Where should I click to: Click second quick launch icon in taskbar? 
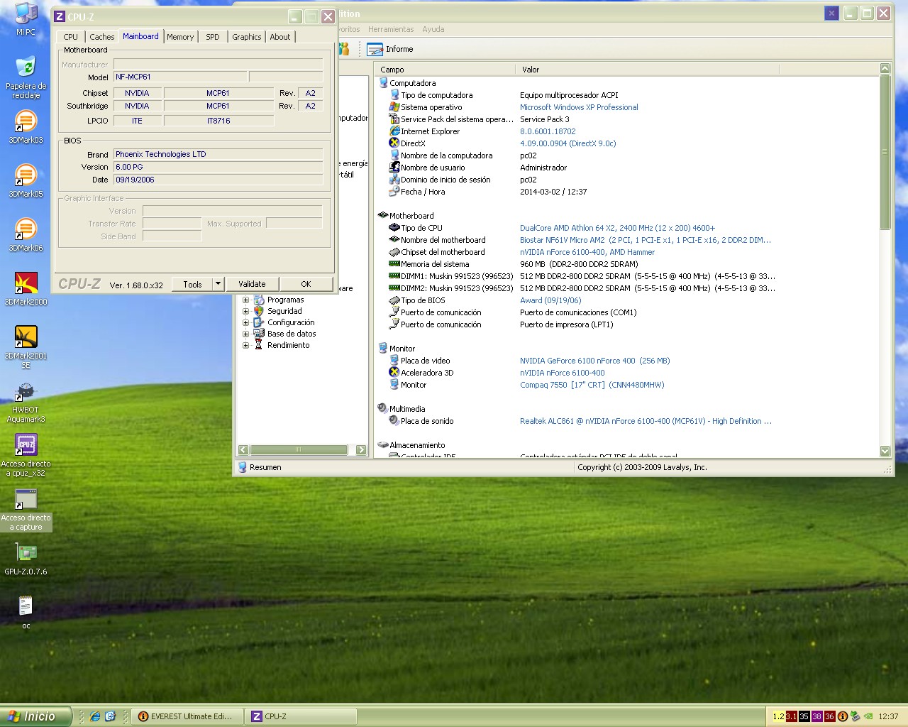point(110,716)
